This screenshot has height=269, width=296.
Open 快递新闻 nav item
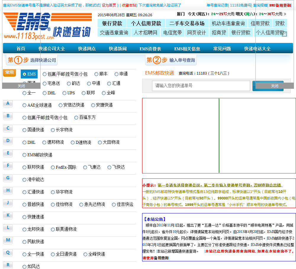[118, 49]
